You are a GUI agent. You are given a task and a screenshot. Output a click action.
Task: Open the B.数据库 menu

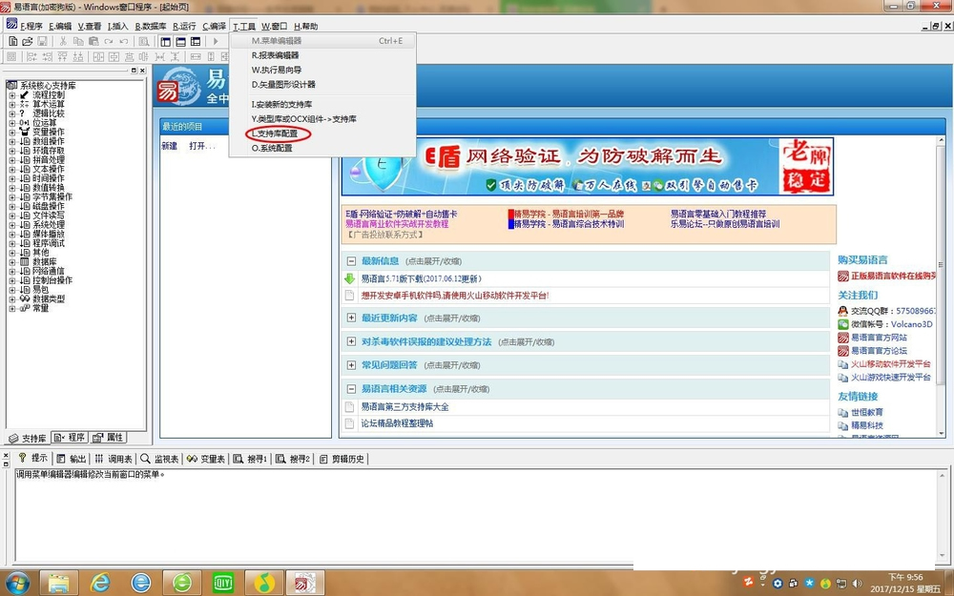pyautogui.click(x=151, y=27)
